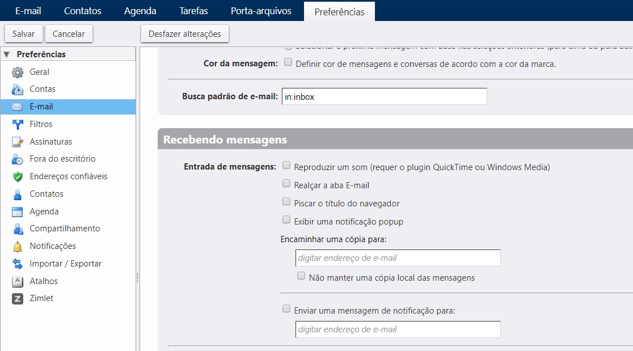Enable Reproduzir um som checkbox
Image resolution: width=633 pixels, height=351 pixels.
point(287,166)
